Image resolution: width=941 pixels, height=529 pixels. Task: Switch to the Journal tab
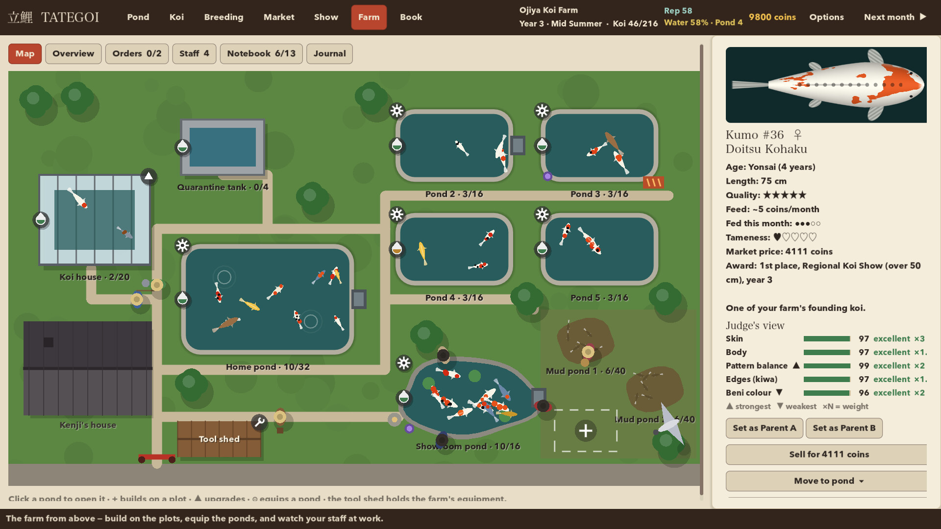[329, 54]
